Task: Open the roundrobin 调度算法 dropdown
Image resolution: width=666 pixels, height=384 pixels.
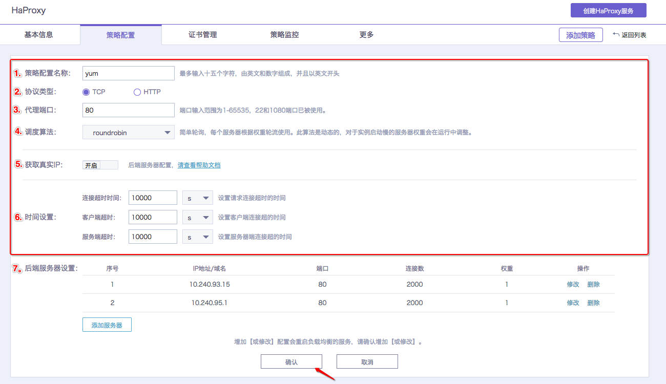Action: [129, 133]
